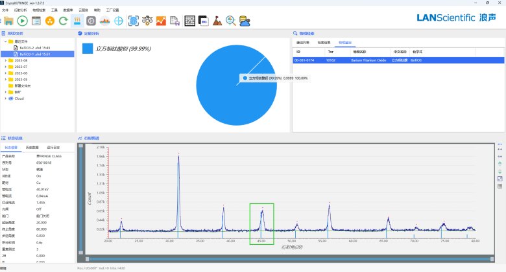Click the green play start-scan icon

22,21
